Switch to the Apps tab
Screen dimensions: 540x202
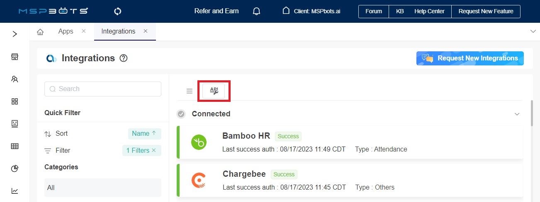(x=66, y=31)
